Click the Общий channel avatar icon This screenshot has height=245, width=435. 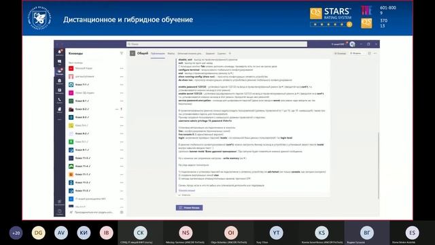pos(133,53)
